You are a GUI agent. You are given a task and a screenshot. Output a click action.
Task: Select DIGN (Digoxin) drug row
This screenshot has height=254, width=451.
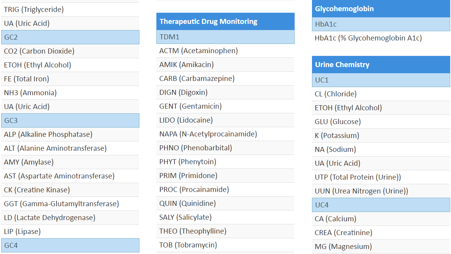click(183, 93)
